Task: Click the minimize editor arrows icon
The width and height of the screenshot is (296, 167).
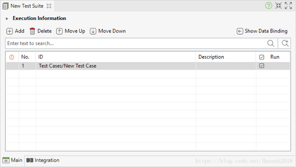Action: 278,6
